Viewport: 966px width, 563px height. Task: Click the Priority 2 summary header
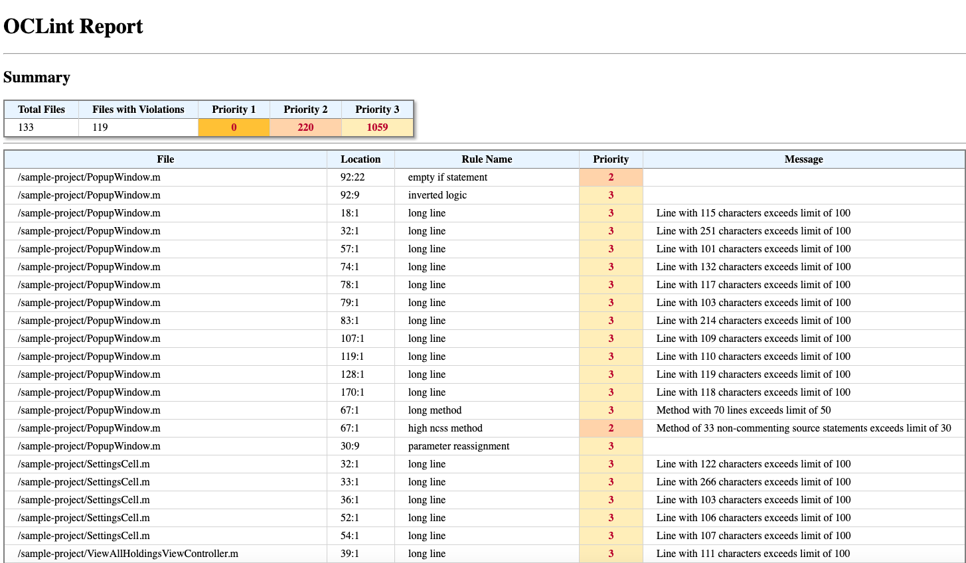click(x=305, y=110)
